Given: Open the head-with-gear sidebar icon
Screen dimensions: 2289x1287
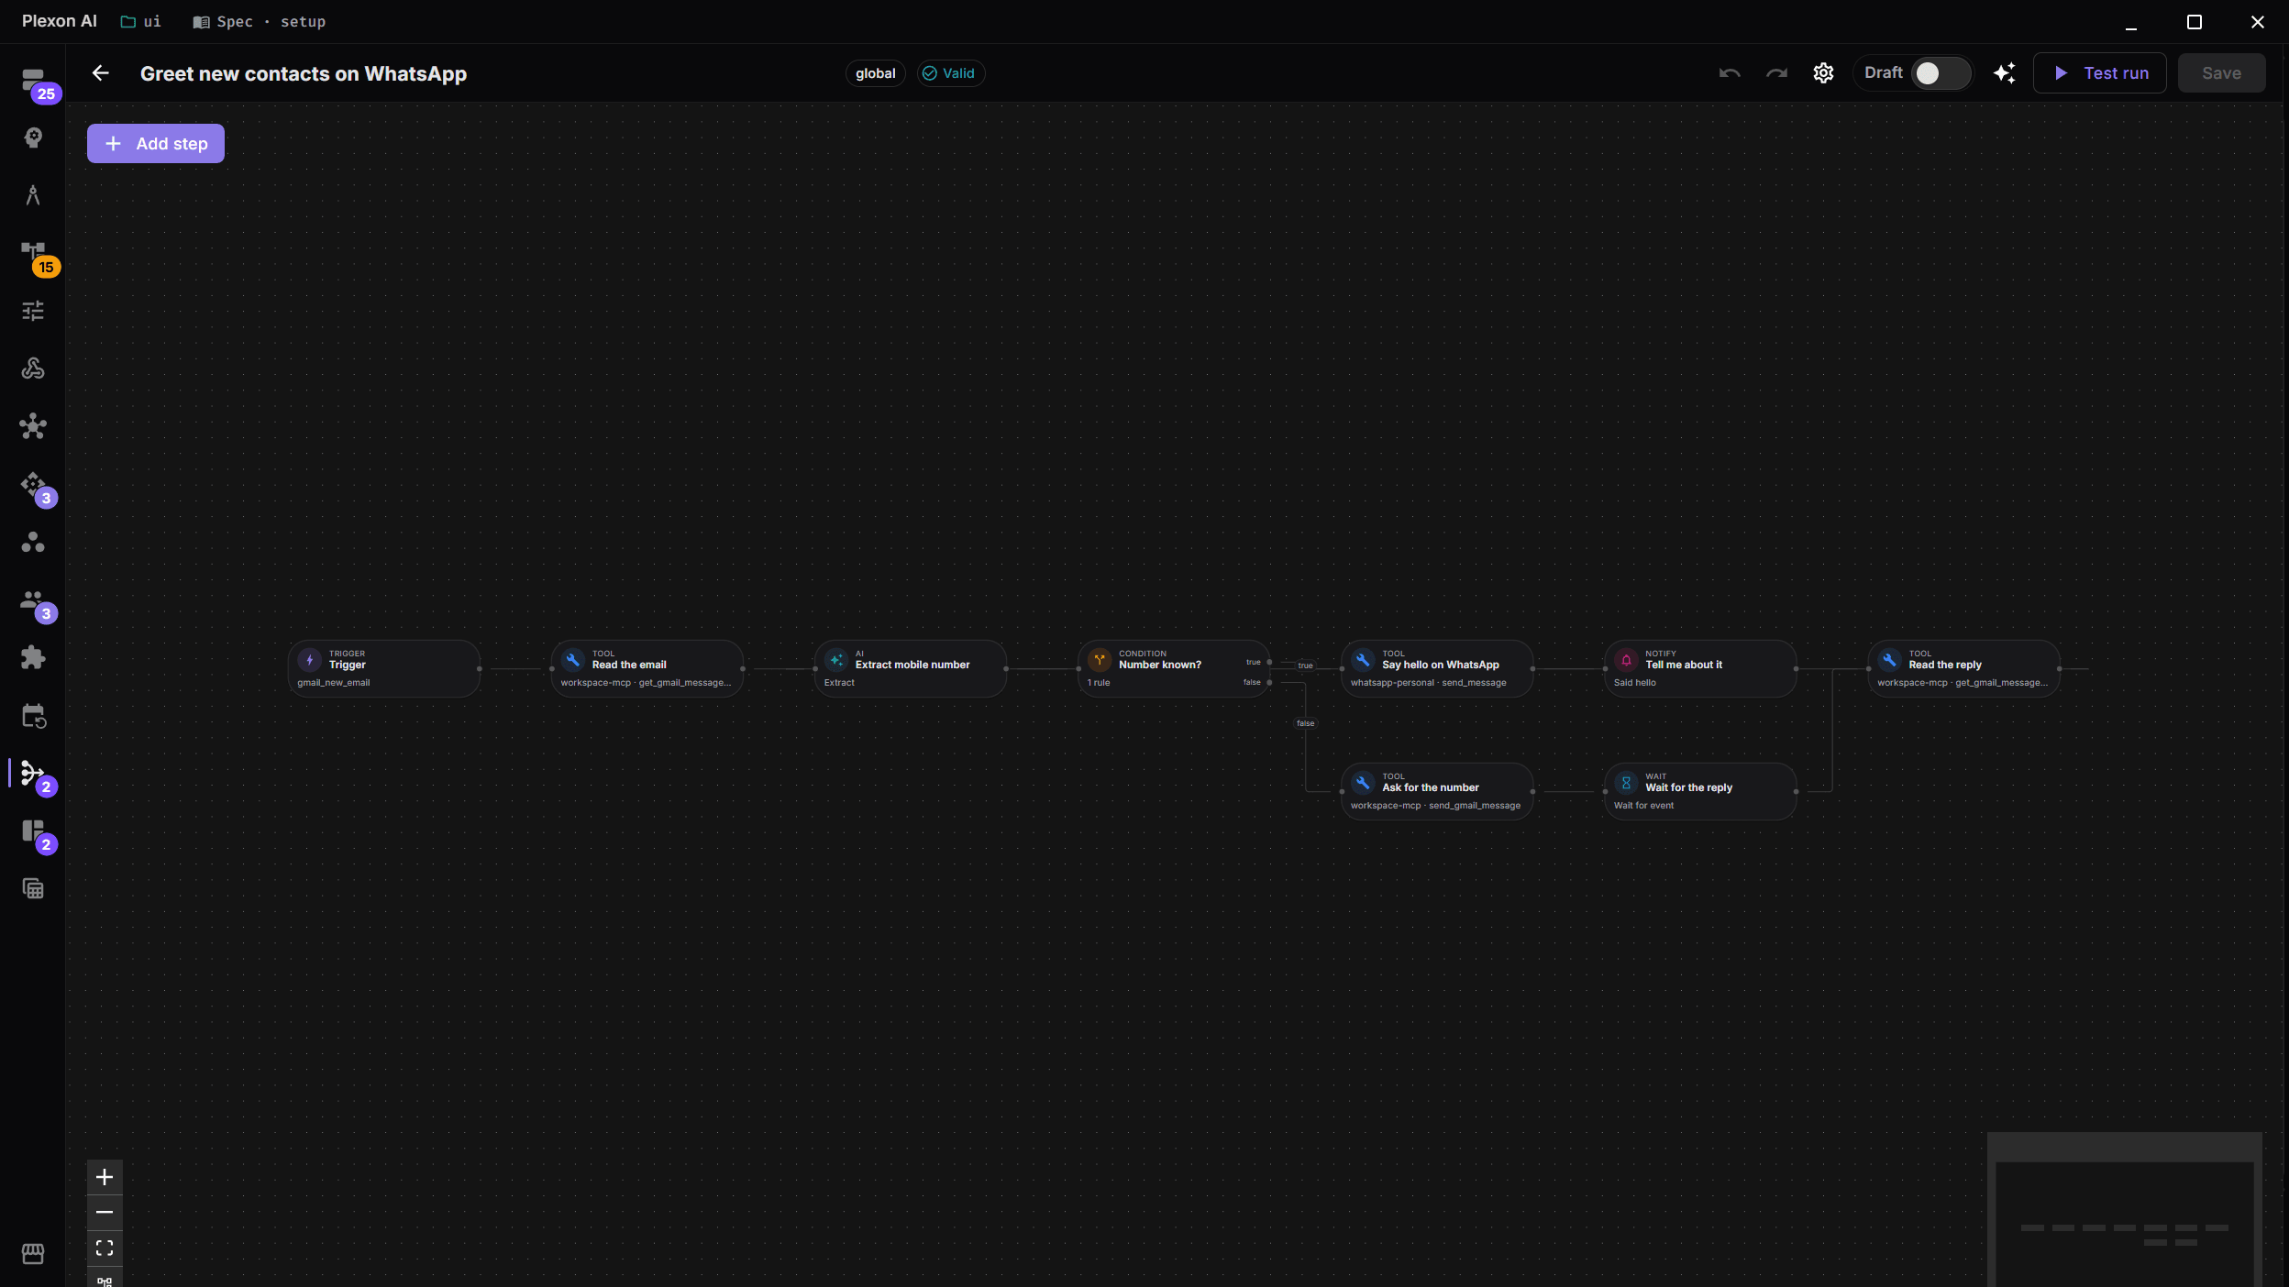Looking at the screenshot, I should point(33,137).
